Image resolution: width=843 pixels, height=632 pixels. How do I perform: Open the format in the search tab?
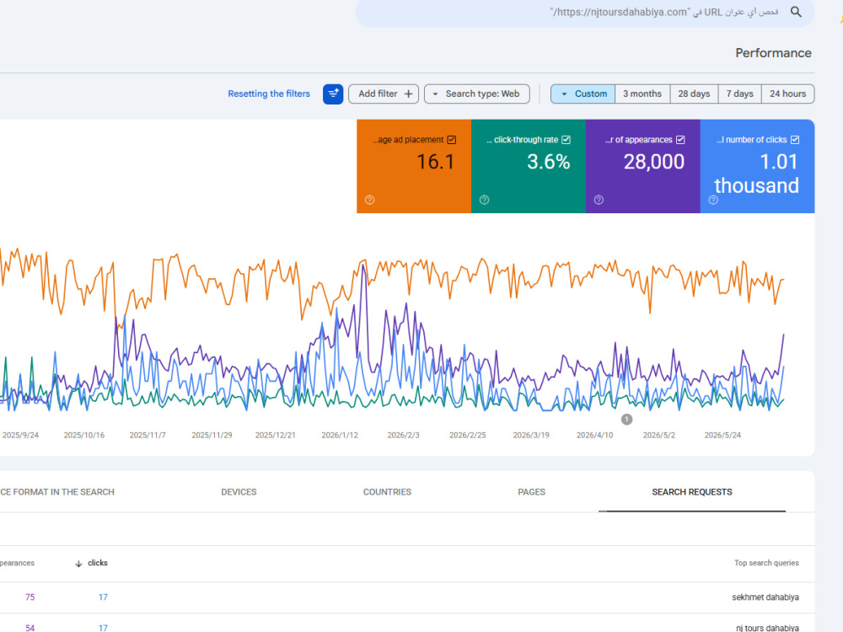[x=57, y=492]
